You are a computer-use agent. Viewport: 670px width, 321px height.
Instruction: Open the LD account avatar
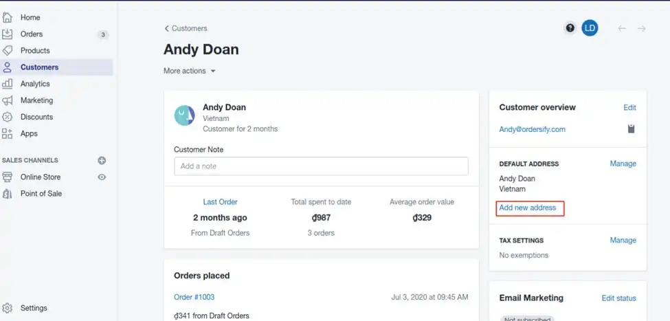pos(590,28)
